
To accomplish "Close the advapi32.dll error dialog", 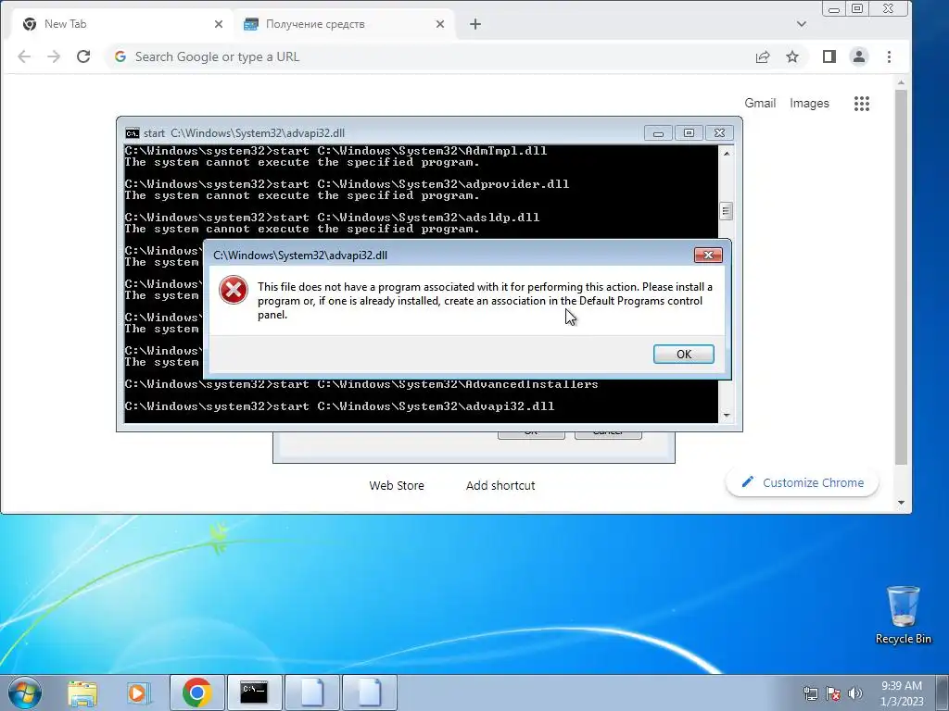I will click(708, 256).
